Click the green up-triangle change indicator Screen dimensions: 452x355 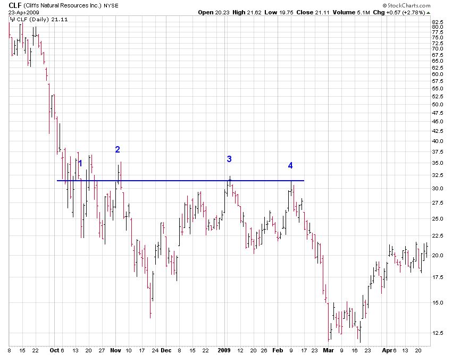429,13
